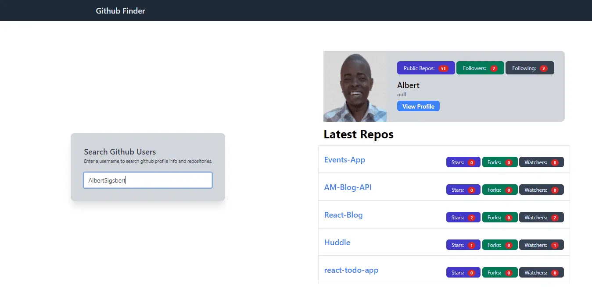The height and width of the screenshot is (292, 592).
Task: Open the Events-App repository link
Action: pos(344,159)
